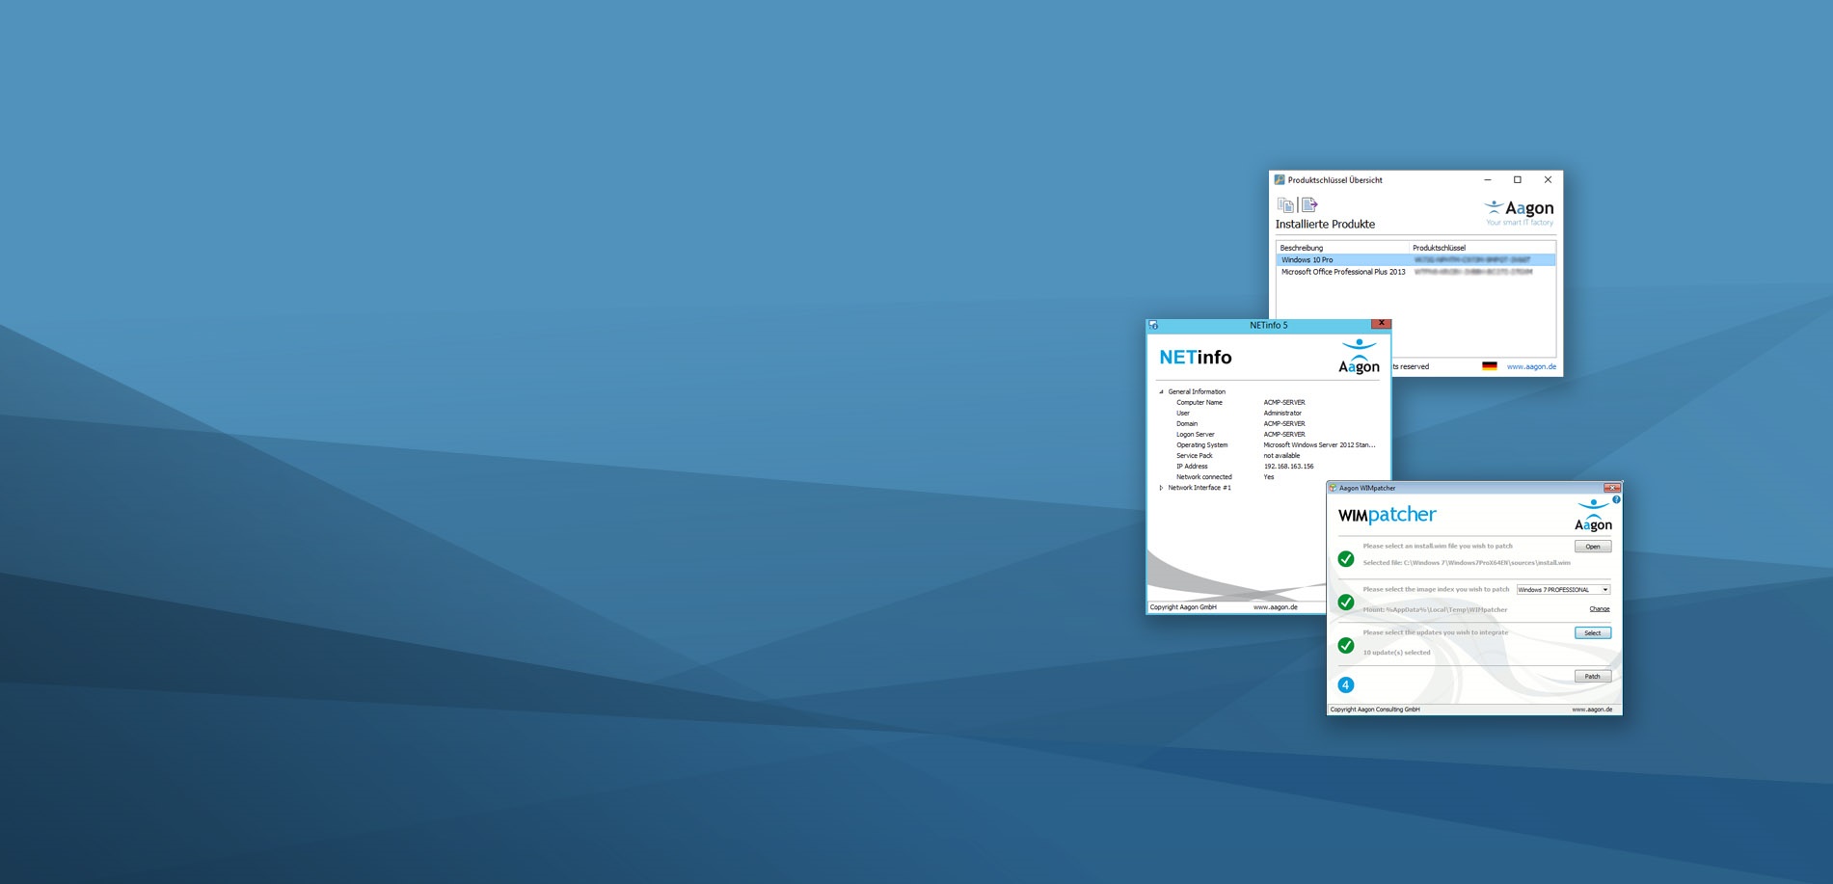Click the NETinfo title bar icon
This screenshot has height=884, width=1833.
[x=1153, y=325]
